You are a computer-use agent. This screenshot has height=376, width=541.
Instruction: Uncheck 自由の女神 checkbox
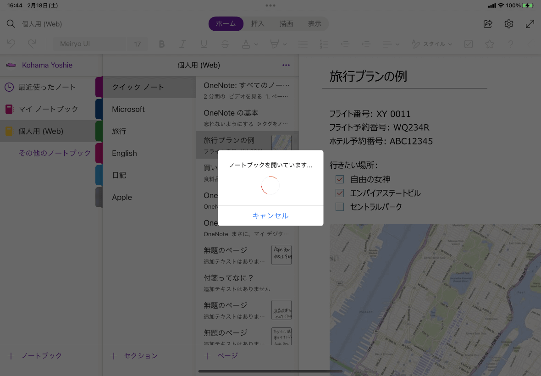click(x=340, y=179)
